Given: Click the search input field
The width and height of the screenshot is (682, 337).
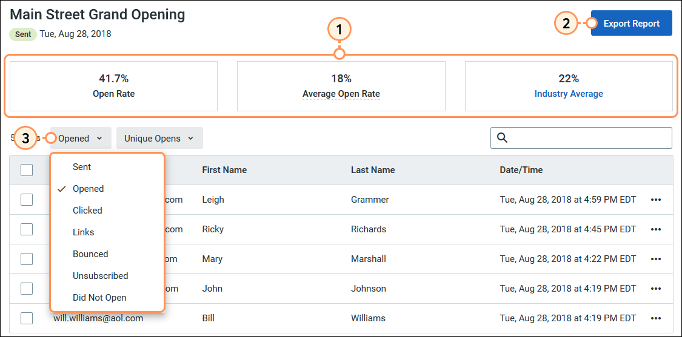Looking at the screenshot, I should point(581,138).
